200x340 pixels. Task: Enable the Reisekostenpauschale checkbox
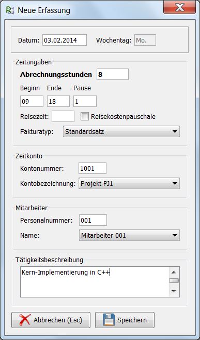[x=85, y=116]
